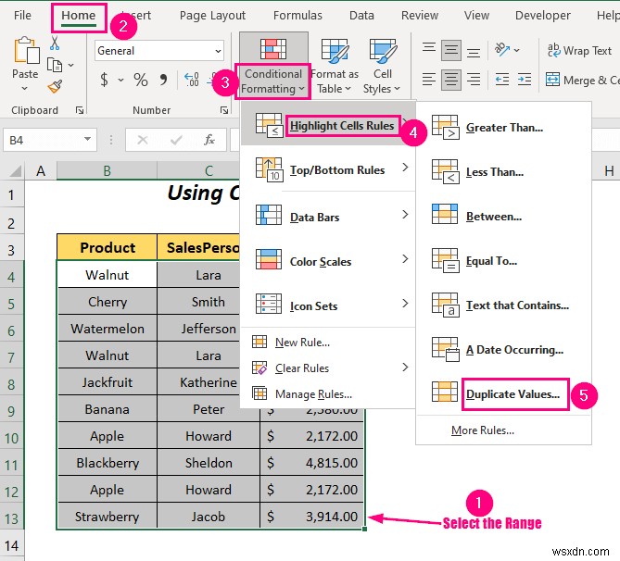Click the Color Scales icon

point(269,259)
